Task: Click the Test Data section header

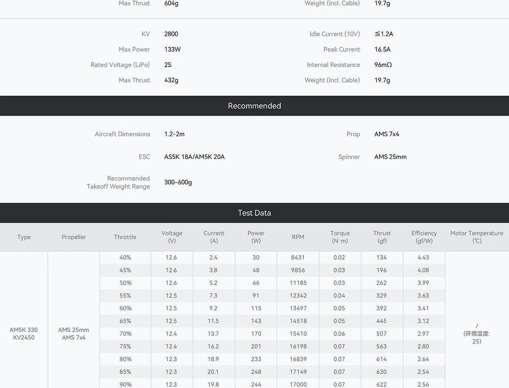Action: [254, 213]
